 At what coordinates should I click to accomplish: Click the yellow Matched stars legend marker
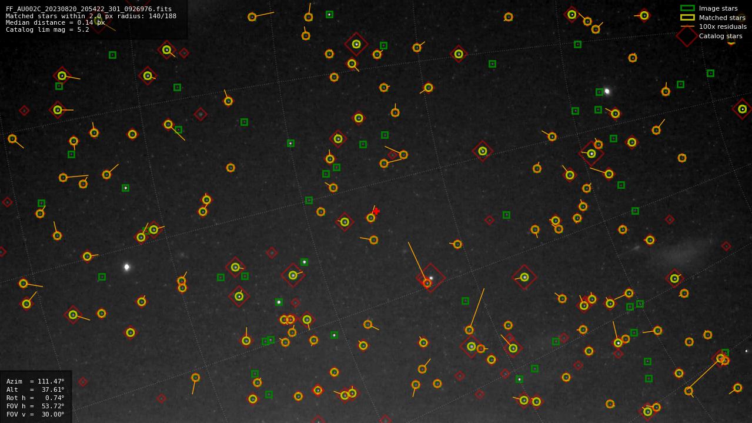[687, 18]
